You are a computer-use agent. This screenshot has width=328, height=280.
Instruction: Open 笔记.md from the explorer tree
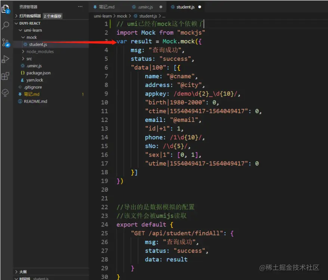(32, 94)
